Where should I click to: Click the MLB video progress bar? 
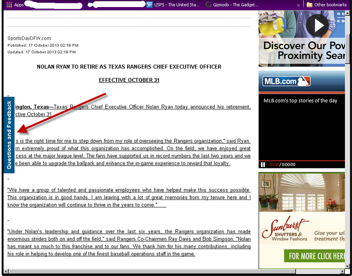click(302, 161)
